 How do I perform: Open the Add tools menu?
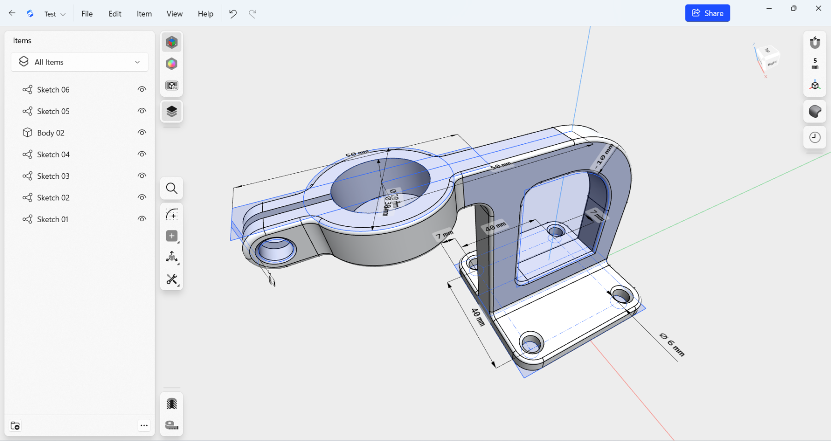click(x=172, y=236)
